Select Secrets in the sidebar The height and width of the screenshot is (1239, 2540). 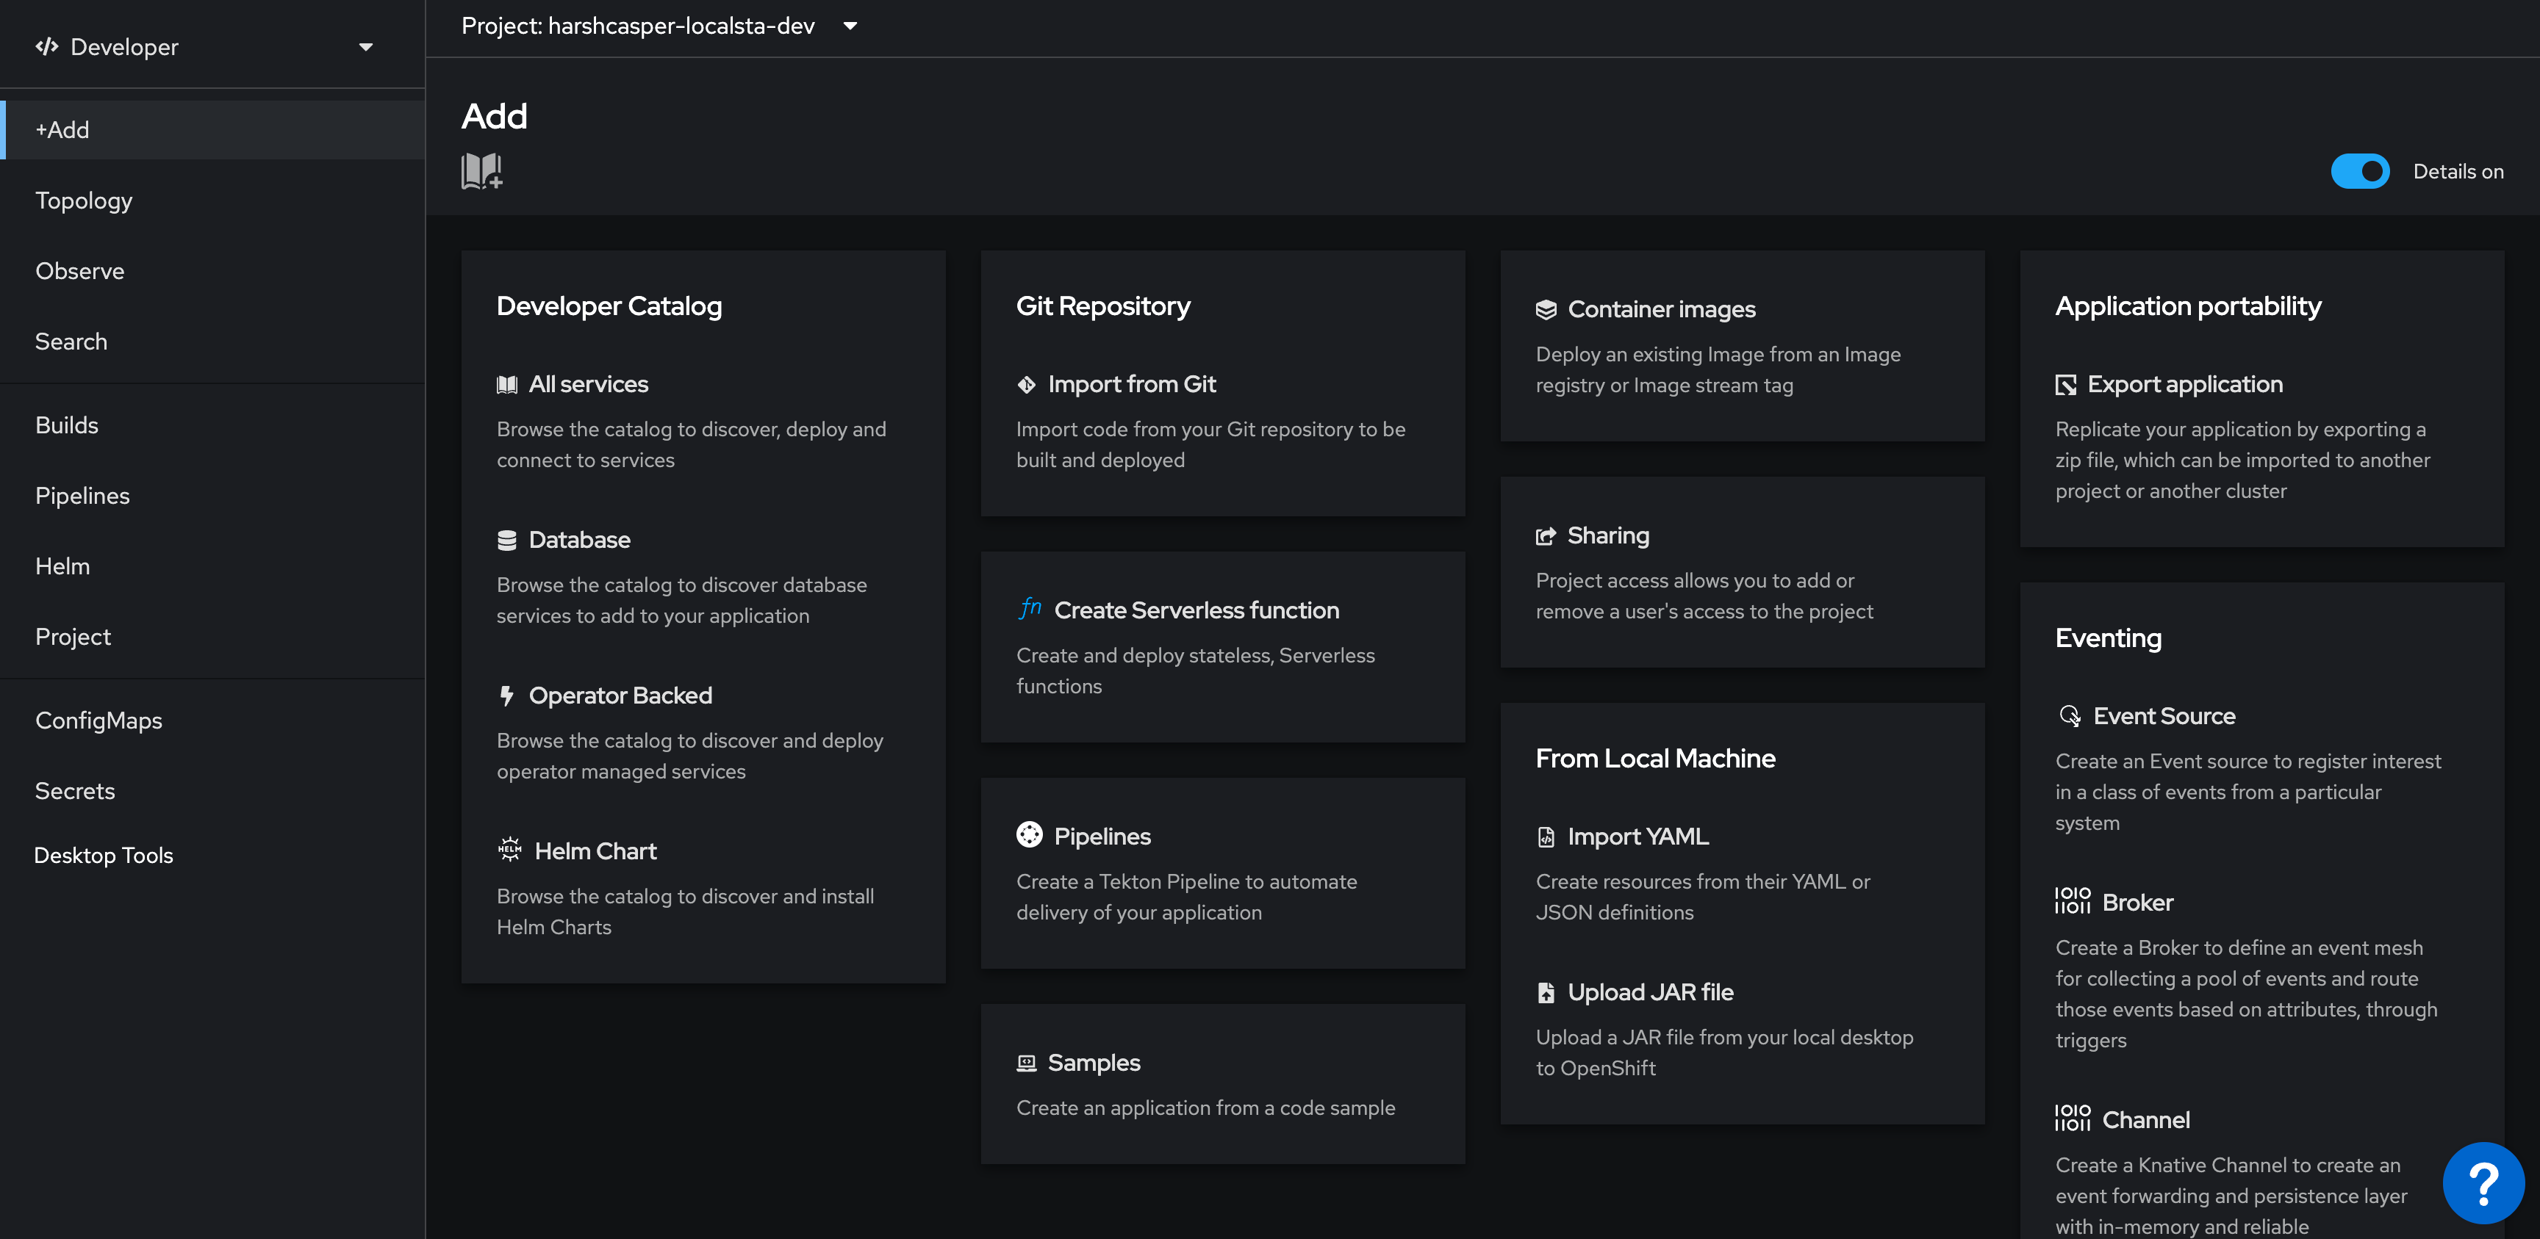coord(74,790)
